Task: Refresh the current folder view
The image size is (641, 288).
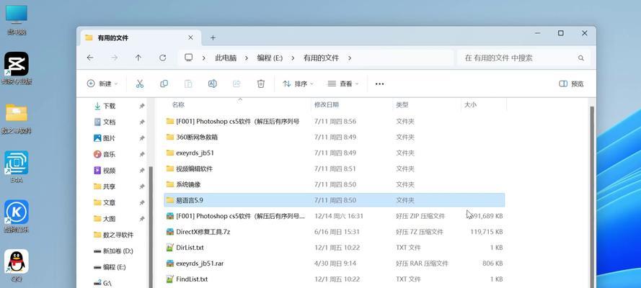Action: [x=163, y=58]
